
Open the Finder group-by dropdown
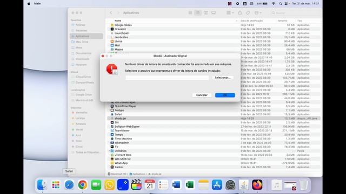point(230,13)
